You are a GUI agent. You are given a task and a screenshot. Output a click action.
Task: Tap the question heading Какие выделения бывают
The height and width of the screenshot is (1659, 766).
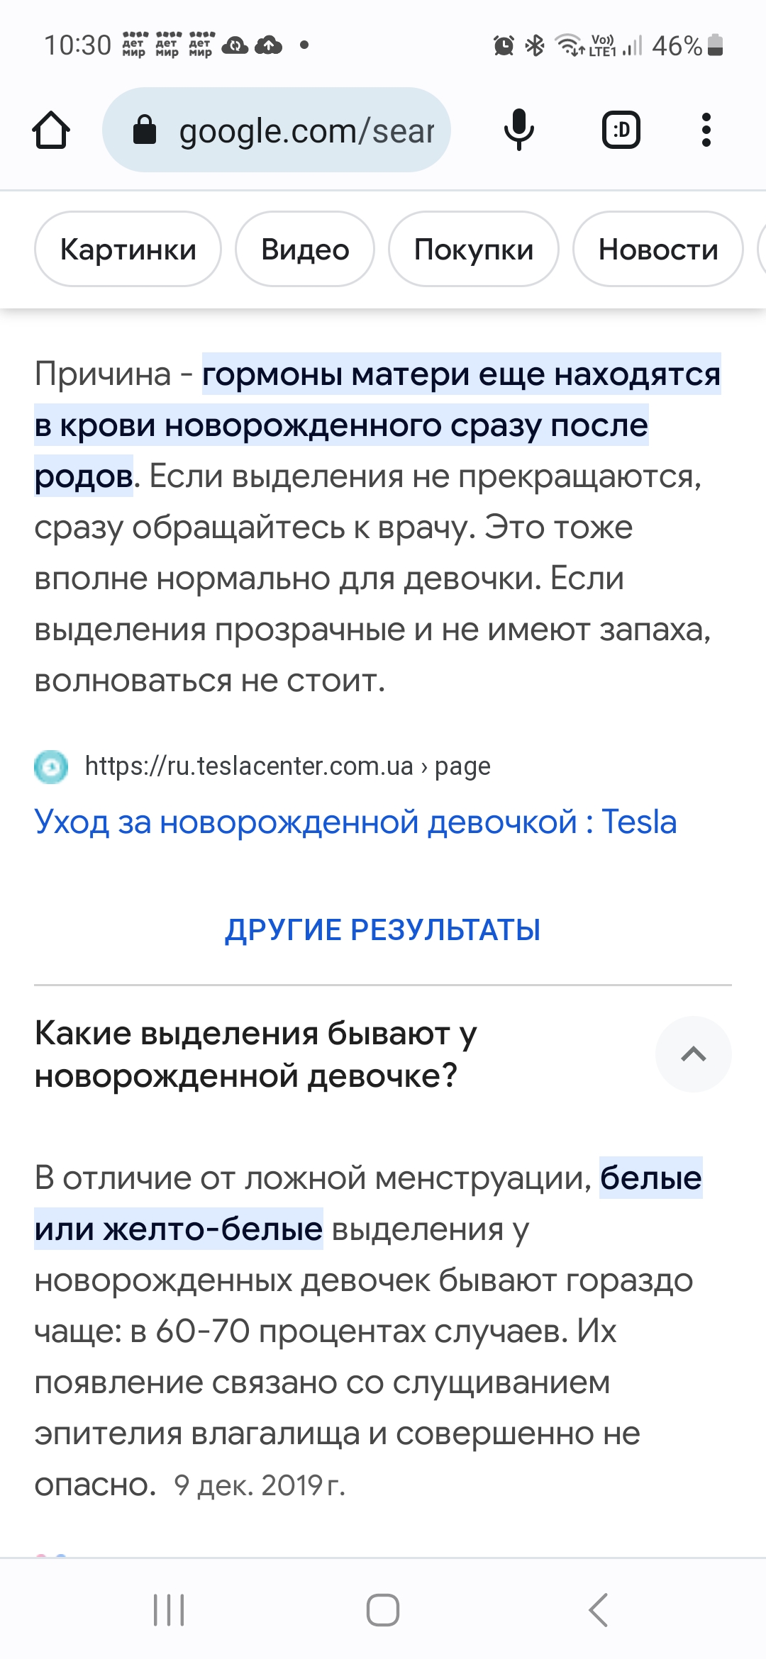tap(255, 1054)
